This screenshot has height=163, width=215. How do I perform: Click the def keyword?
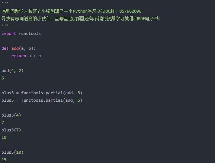coord(5,48)
